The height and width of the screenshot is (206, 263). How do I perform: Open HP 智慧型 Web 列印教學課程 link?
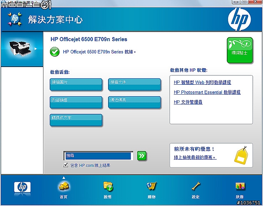[202, 82]
